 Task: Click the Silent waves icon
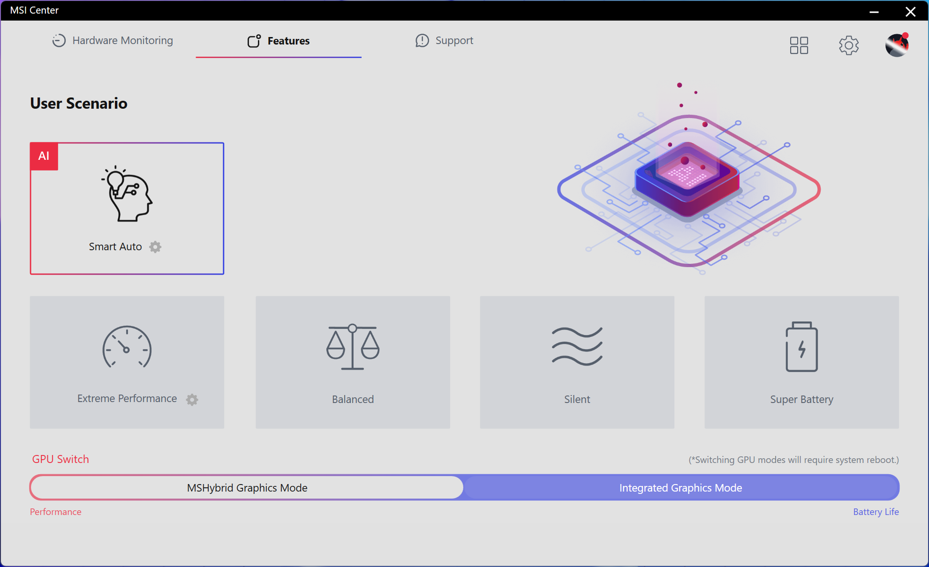(577, 346)
